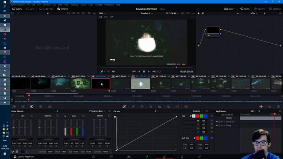The height and width of the screenshot is (159, 283).
Task: Play the clip forward
Action: point(149,72)
